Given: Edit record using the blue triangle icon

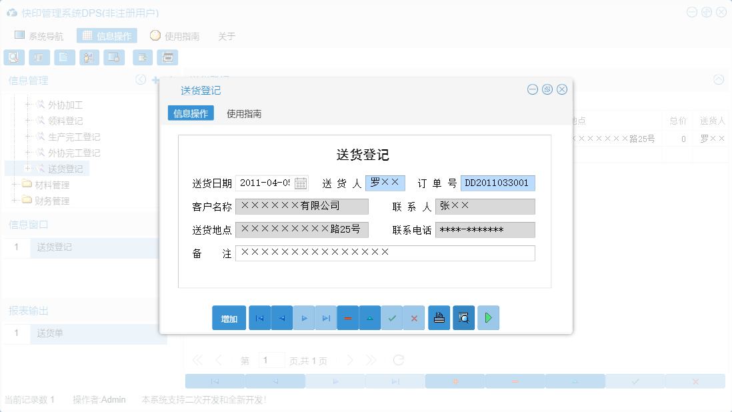Looking at the screenshot, I should (x=370, y=318).
